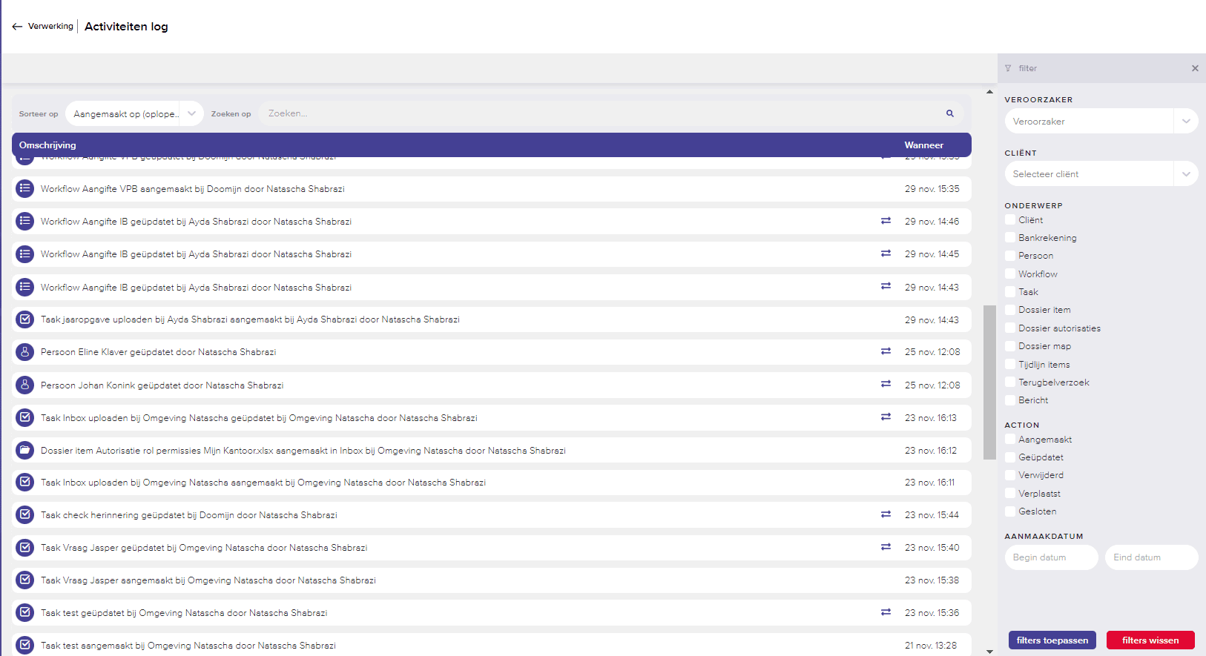Image resolution: width=1206 pixels, height=656 pixels.
Task: Click changes arrows on Taak test geüpdatet row
Action: pos(886,612)
